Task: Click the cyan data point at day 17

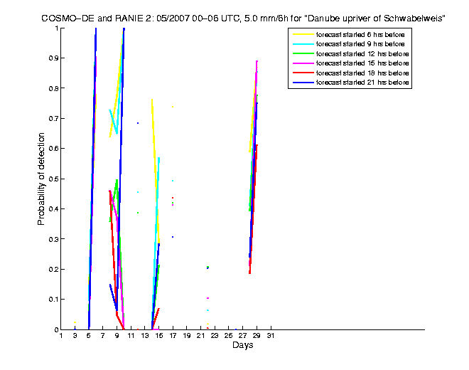Action: click(x=173, y=181)
